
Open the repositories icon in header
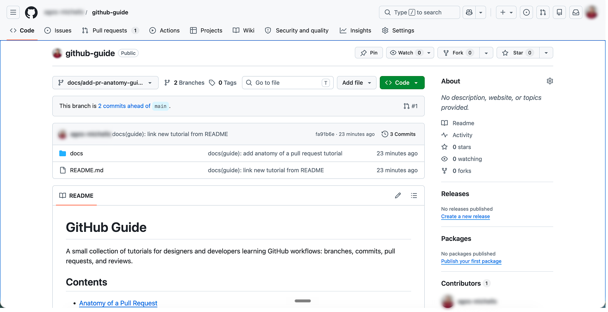[559, 12]
